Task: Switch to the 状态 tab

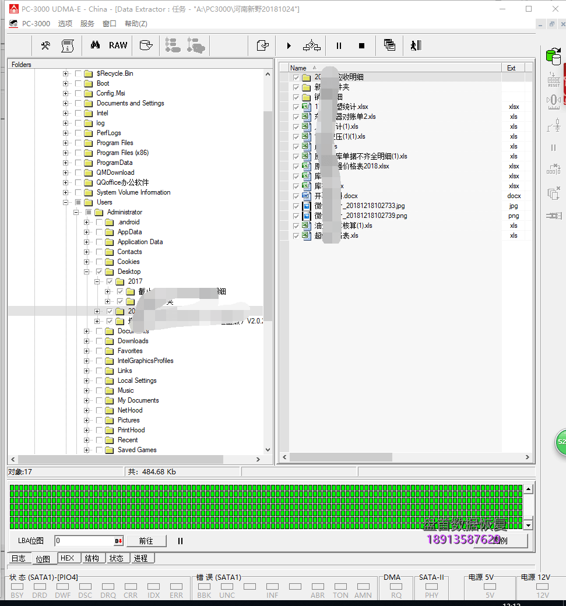Action: pos(117,558)
